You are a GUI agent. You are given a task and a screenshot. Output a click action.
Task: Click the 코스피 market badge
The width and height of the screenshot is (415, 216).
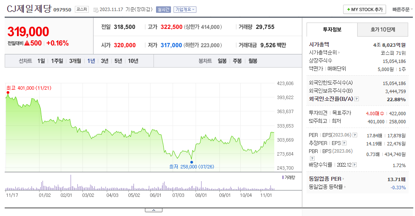pyautogui.click(x=82, y=9)
